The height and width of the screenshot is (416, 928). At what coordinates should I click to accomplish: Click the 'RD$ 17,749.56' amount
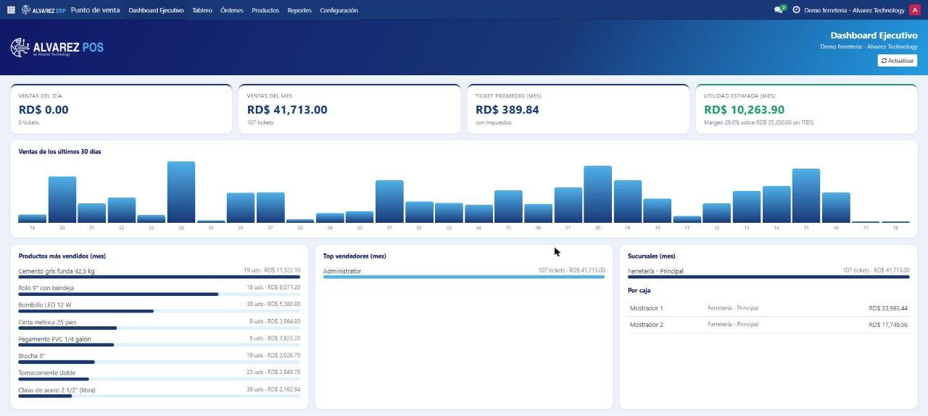[888, 325]
